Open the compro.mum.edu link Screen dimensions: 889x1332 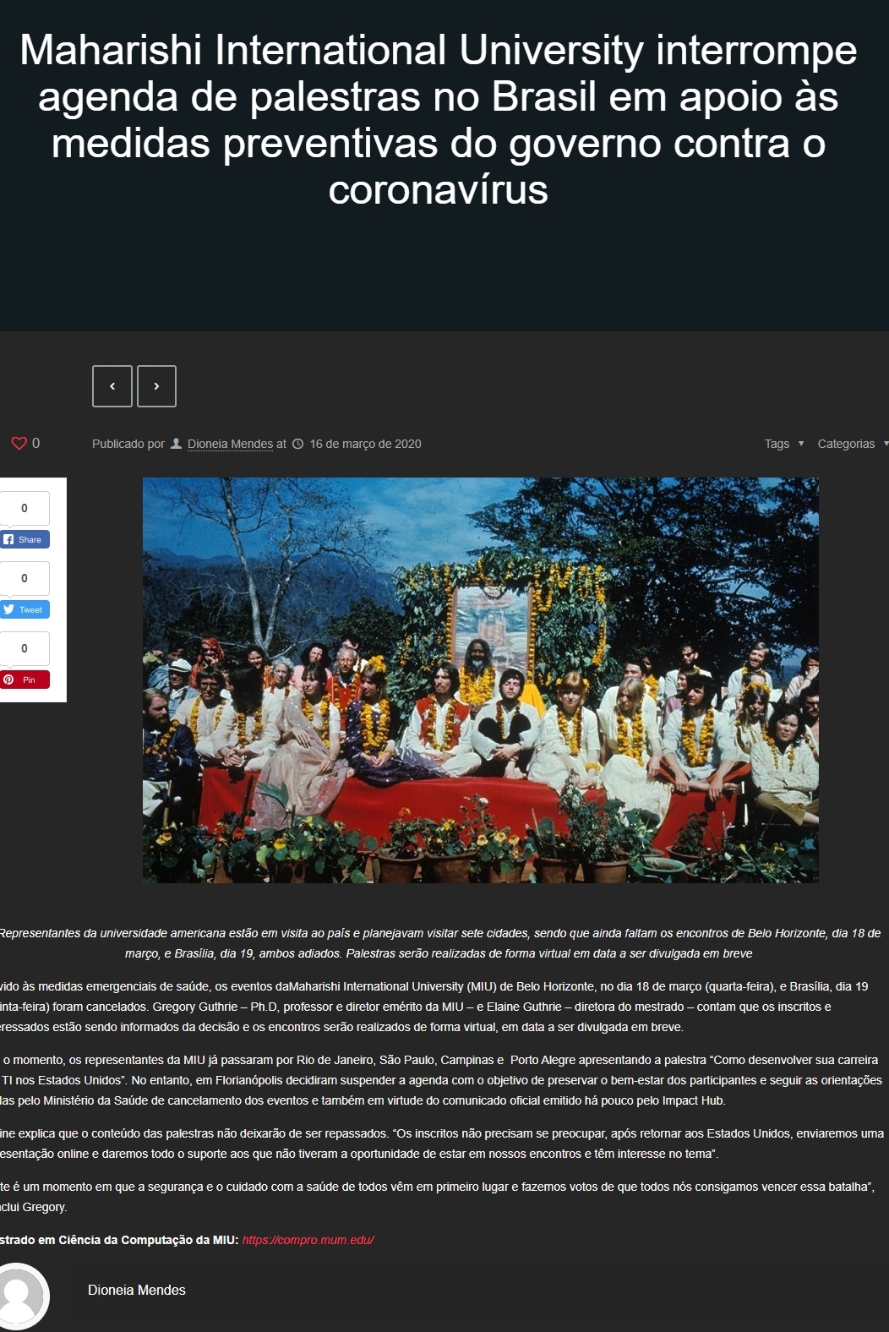(x=308, y=1240)
